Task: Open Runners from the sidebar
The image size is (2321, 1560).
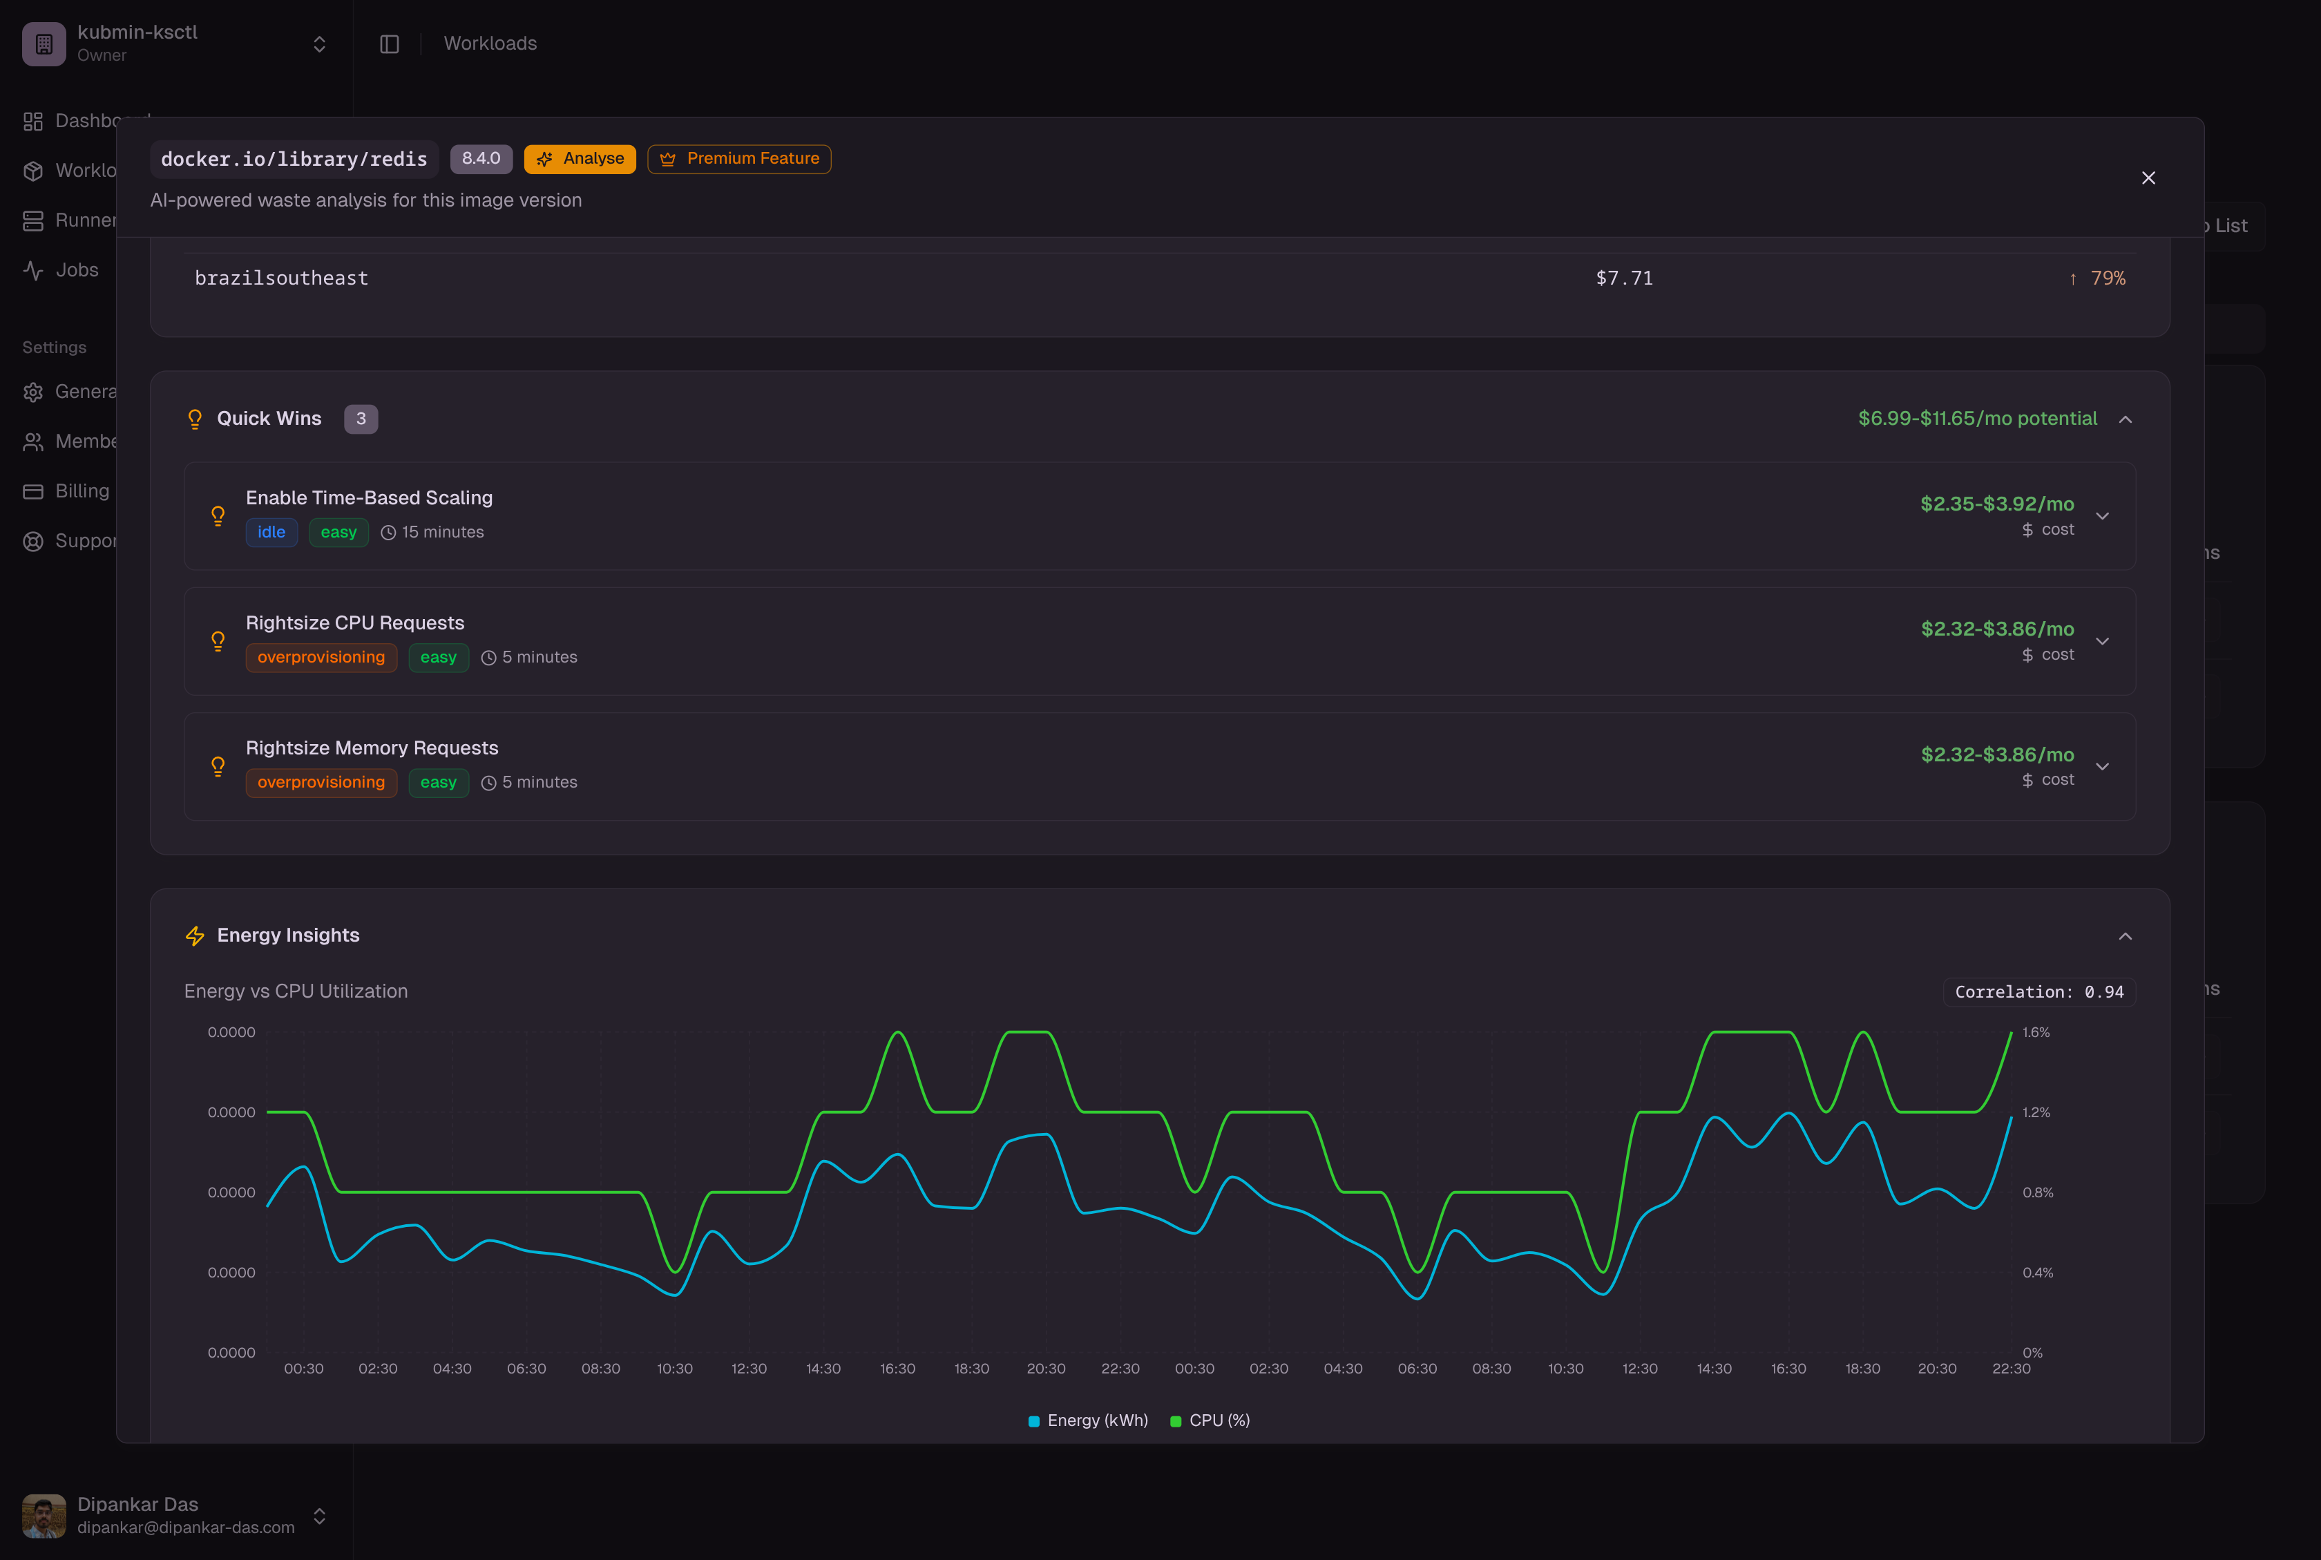Action: click(x=33, y=220)
